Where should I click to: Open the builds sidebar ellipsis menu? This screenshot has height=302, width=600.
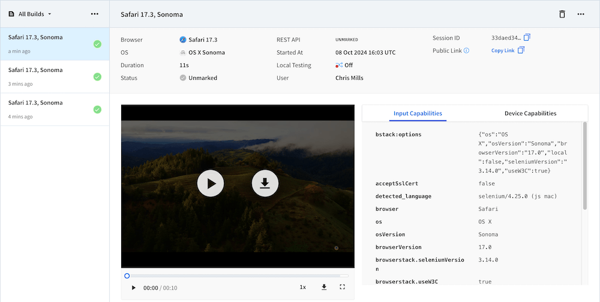point(95,14)
